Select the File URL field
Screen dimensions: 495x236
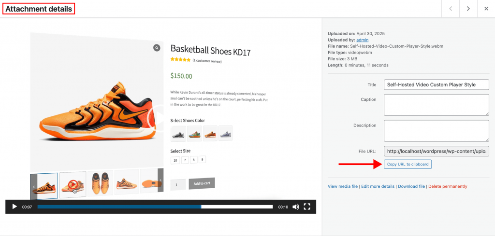click(x=437, y=151)
